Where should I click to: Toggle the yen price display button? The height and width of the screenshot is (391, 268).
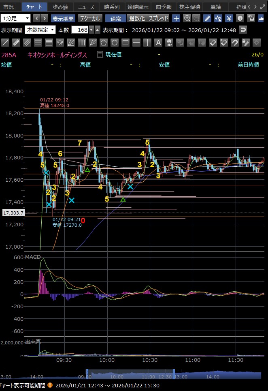[x=229, y=18]
